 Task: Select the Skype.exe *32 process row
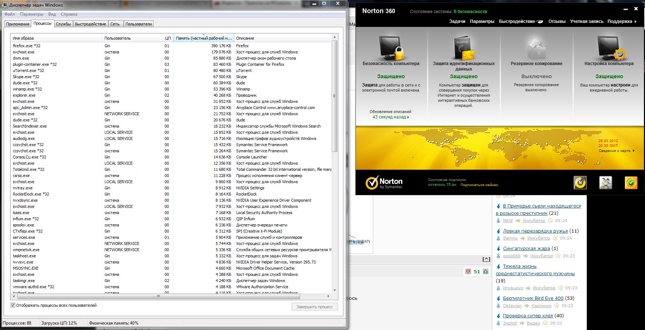tap(171, 77)
